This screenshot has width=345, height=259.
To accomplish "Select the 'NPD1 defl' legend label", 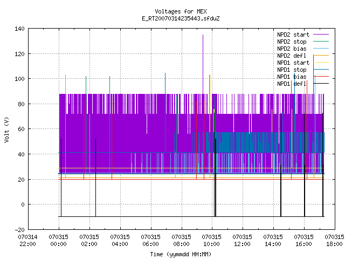I will (292, 84).
